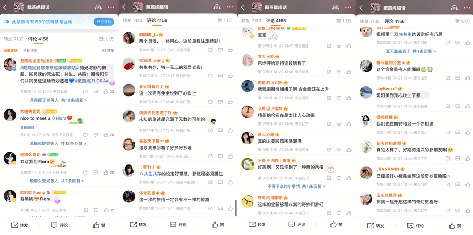
Task: Share the 戴燕妮全国后援会 comment at 第15楼
Action: tap(86, 92)
